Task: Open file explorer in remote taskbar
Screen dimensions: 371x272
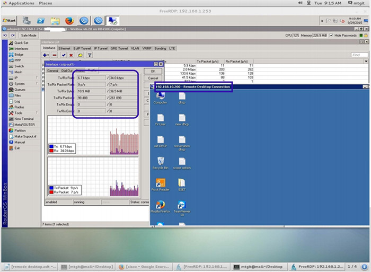Action: (x=55, y=21)
